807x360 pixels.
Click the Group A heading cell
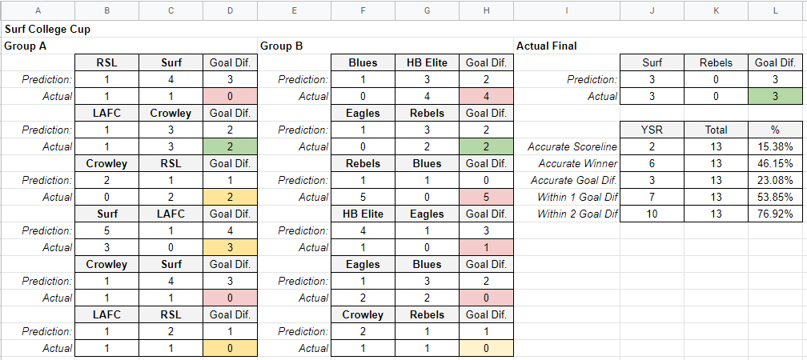click(x=26, y=46)
